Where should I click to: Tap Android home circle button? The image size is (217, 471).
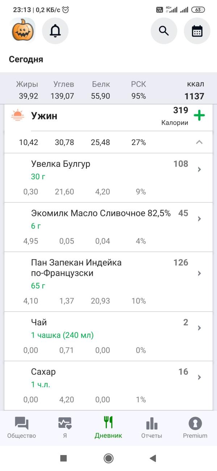coord(109,458)
